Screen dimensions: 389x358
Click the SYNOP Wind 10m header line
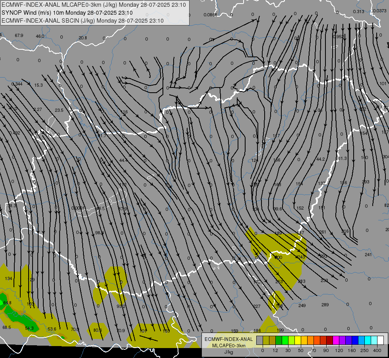coord(67,13)
